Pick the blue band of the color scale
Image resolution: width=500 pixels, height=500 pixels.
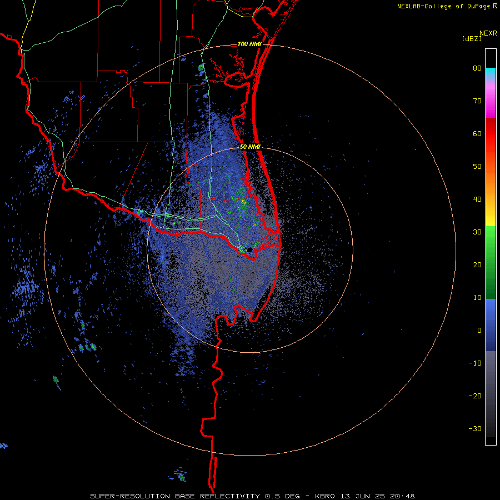point(491,324)
